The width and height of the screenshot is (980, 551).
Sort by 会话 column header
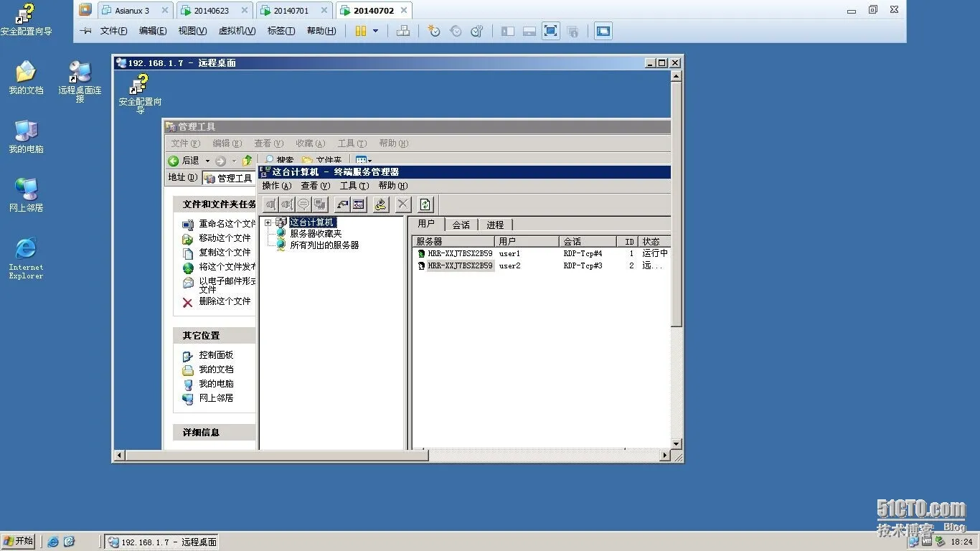click(x=588, y=241)
